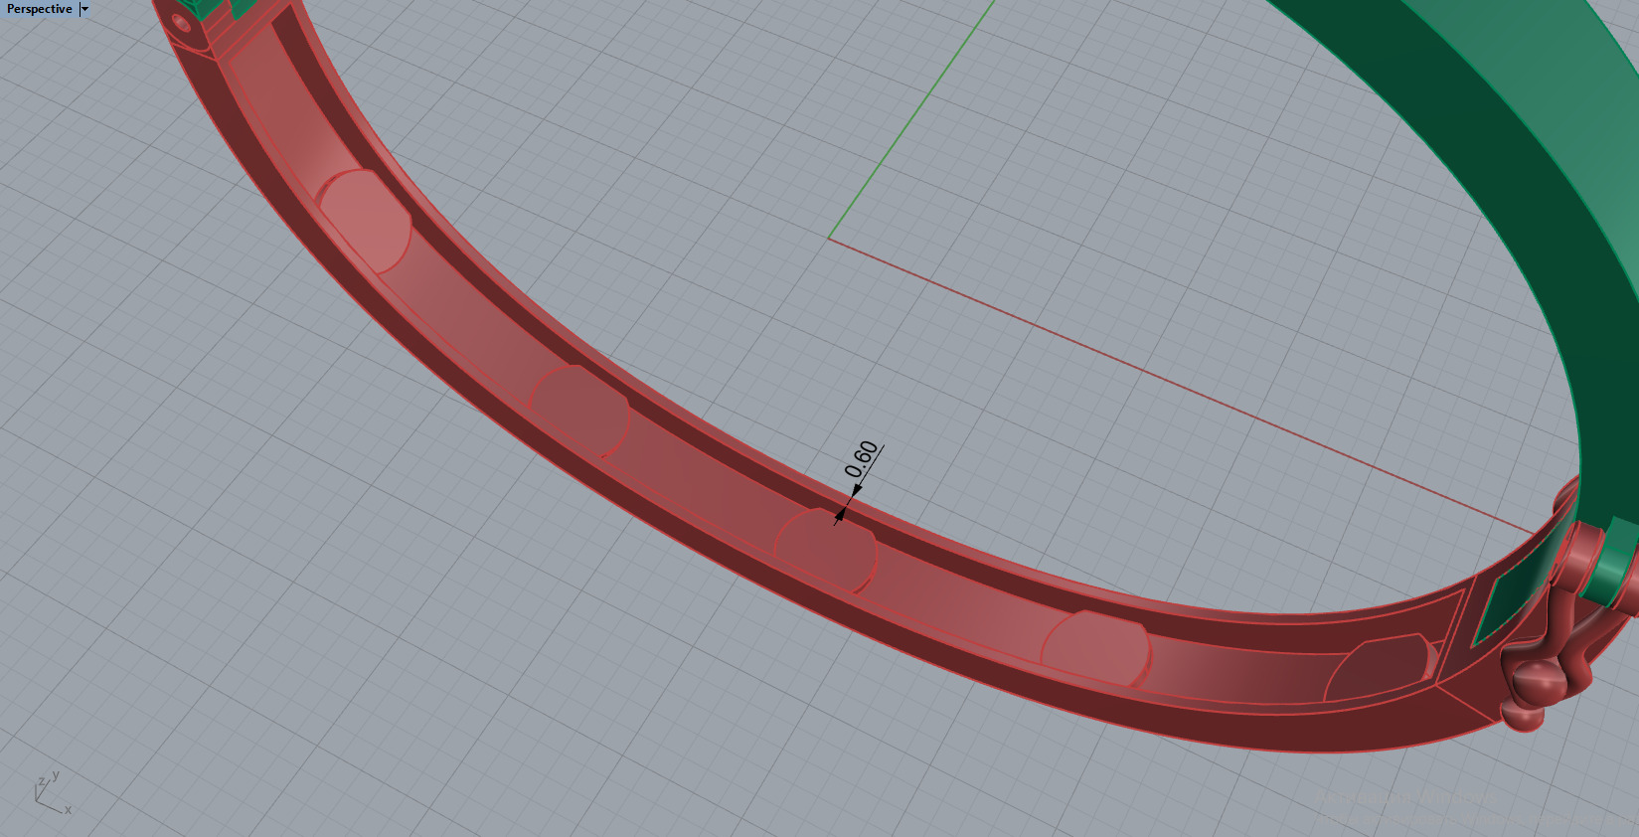Click the world axes icon

52,792
